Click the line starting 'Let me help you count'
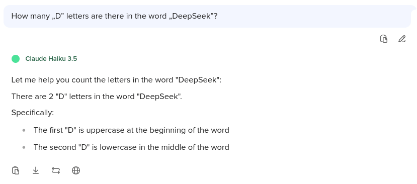 tap(116, 80)
